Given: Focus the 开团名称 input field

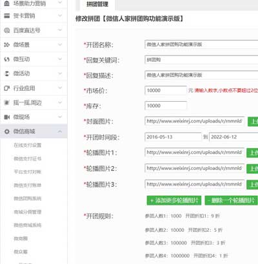Looking at the screenshot, I should coord(201,44).
